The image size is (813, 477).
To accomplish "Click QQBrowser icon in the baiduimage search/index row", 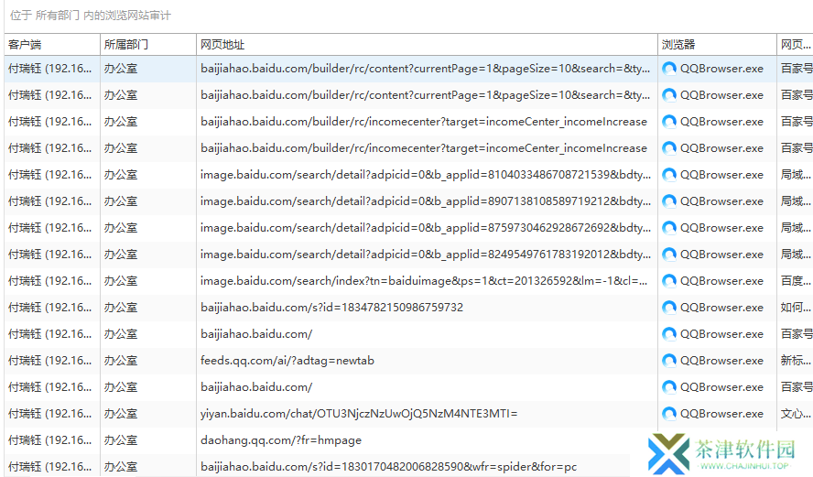I will pyautogui.click(x=669, y=281).
